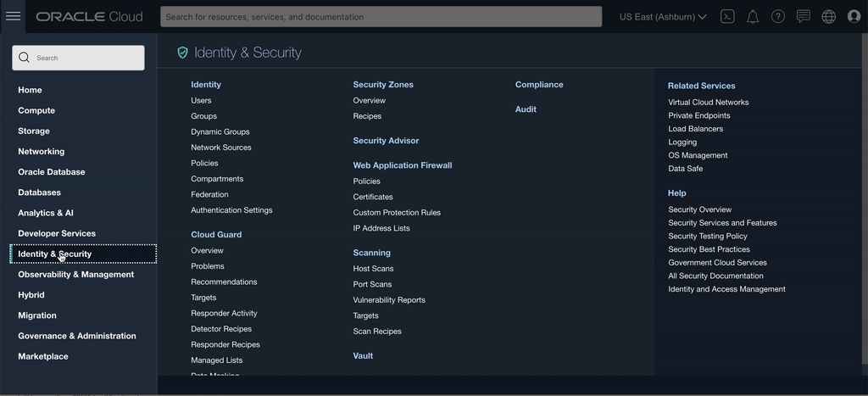Select Observability & Management menu item

point(75,274)
